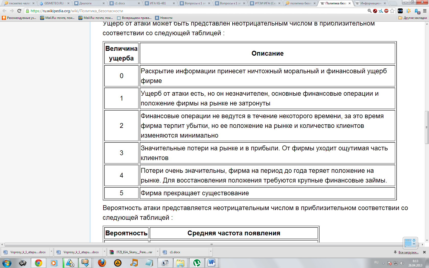Switch to the гисметео челя tab
Viewport: 429px width, 268px height.
(19, 3)
